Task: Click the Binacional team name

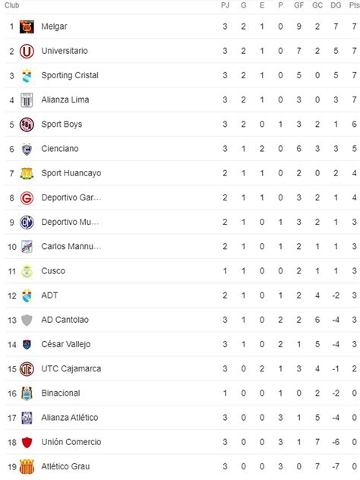Action: click(61, 393)
